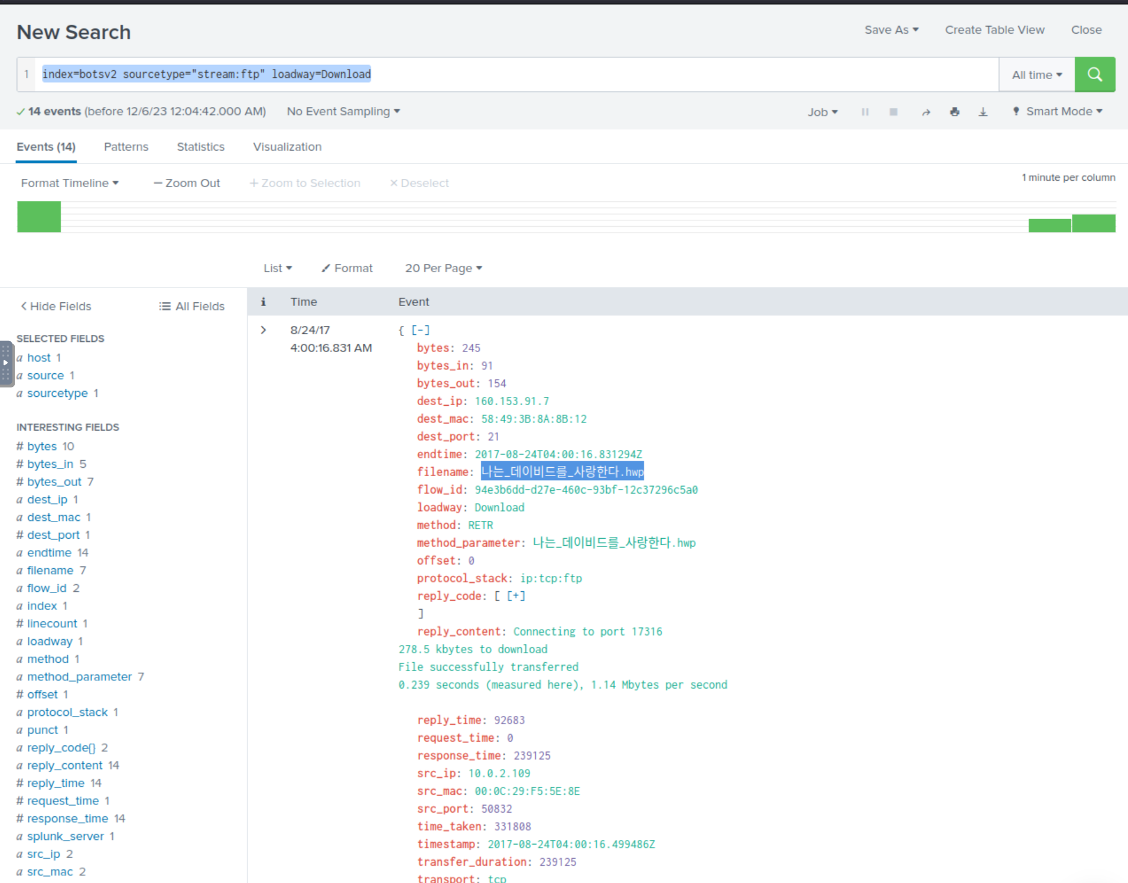Open the splunk_server field
1128x883 pixels.
pyautogui.click(x=66, y=836)
